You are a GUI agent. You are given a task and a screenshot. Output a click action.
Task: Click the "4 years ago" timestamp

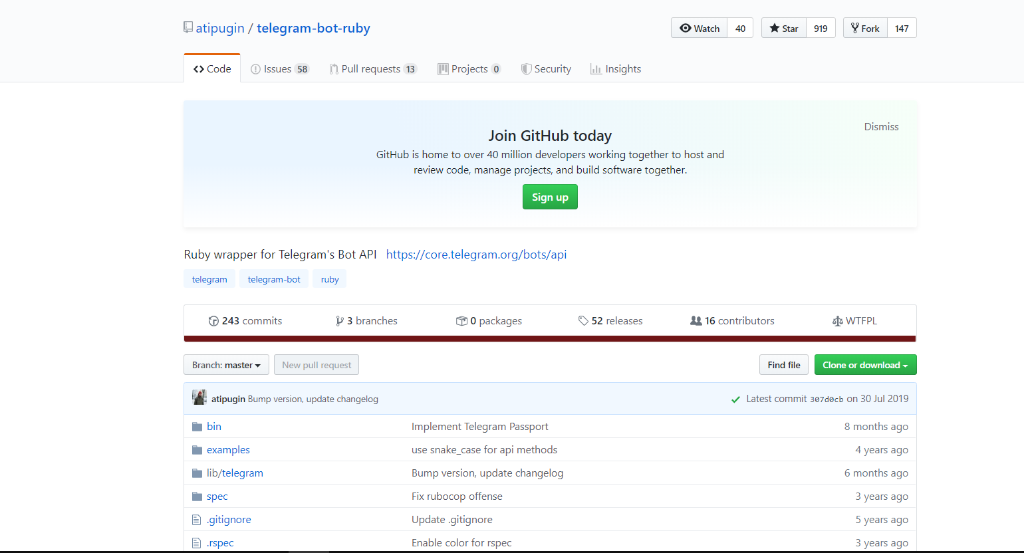coord(882,450)
